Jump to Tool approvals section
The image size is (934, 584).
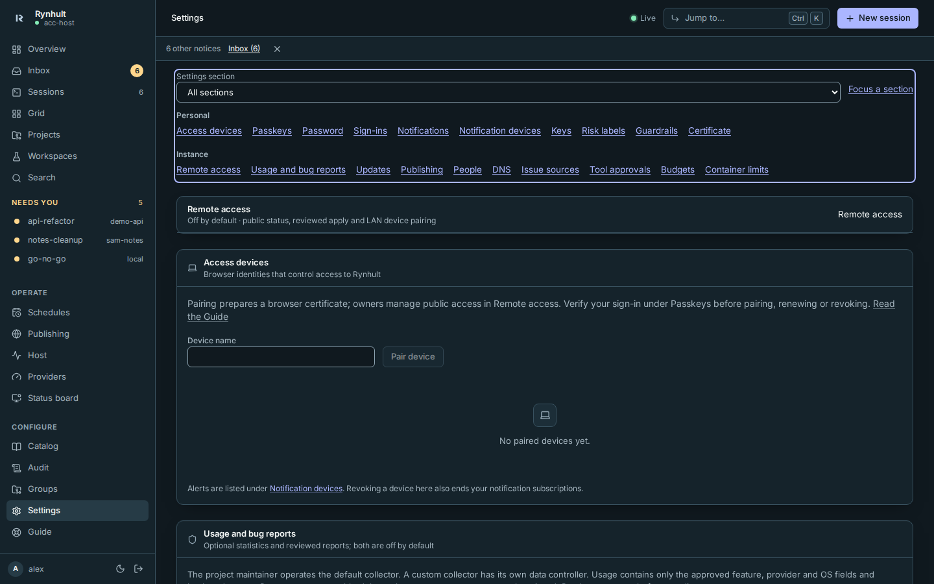tap(620, 170)
